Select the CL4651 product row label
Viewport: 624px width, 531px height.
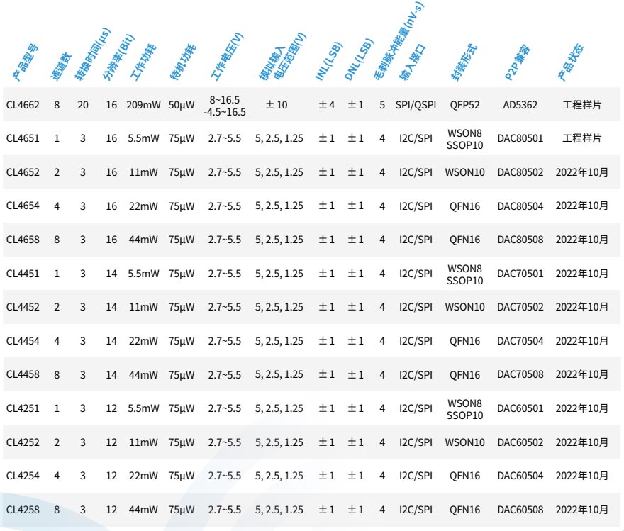[x=23, y=138]
